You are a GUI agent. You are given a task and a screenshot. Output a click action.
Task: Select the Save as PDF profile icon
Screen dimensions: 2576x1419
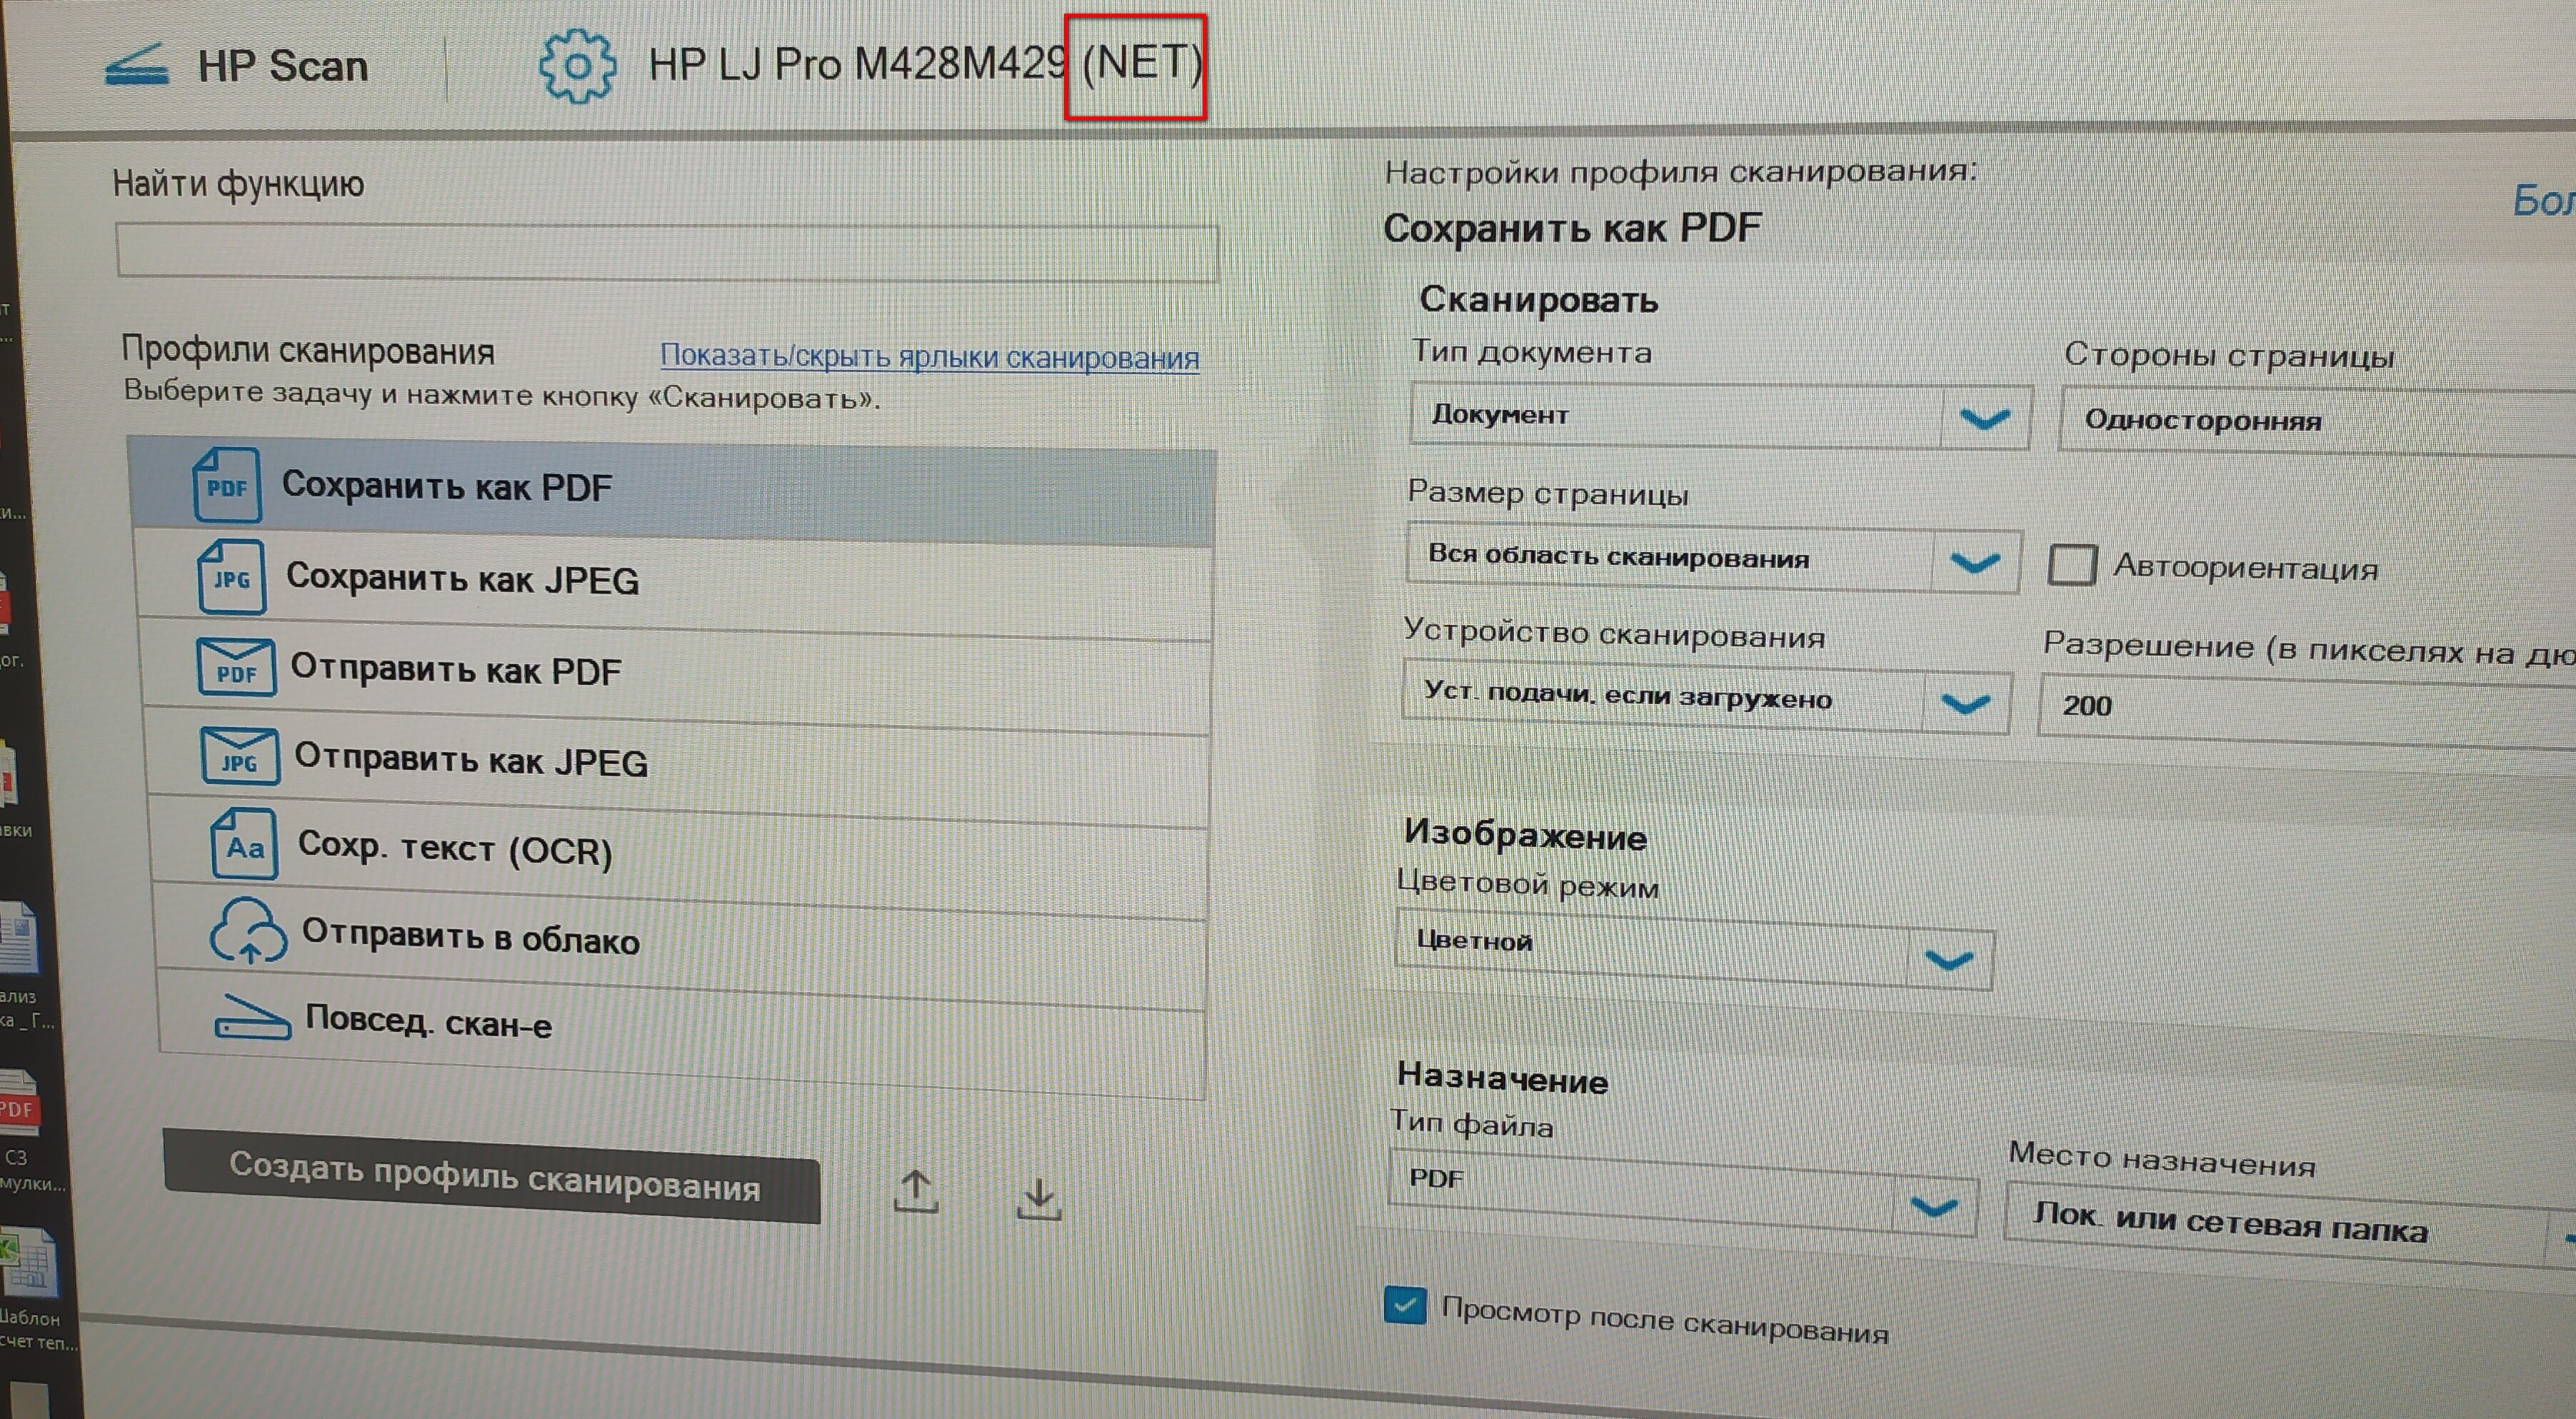(x=227, y=486)
